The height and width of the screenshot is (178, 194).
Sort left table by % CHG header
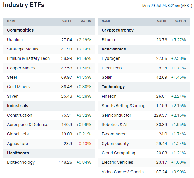tap(86, 21)
